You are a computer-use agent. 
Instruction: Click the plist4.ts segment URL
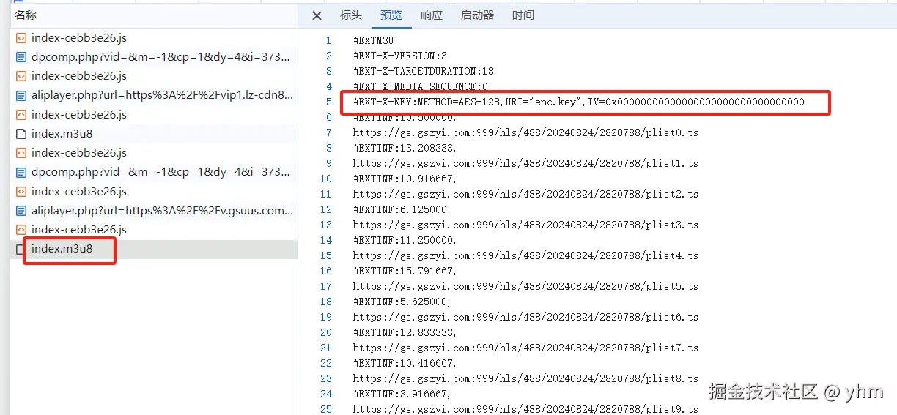[525, 255]
